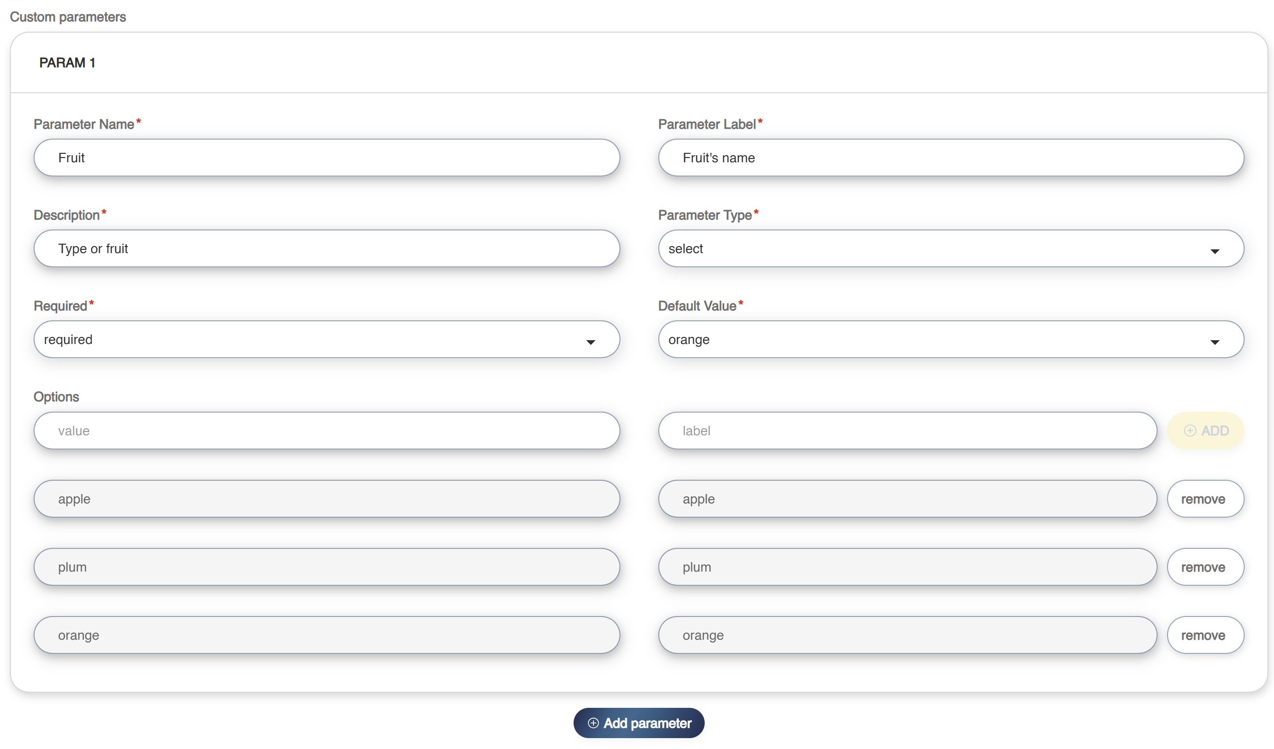Click into the Description field
The width and height of the screenshot is (1274, 749).
326,249
